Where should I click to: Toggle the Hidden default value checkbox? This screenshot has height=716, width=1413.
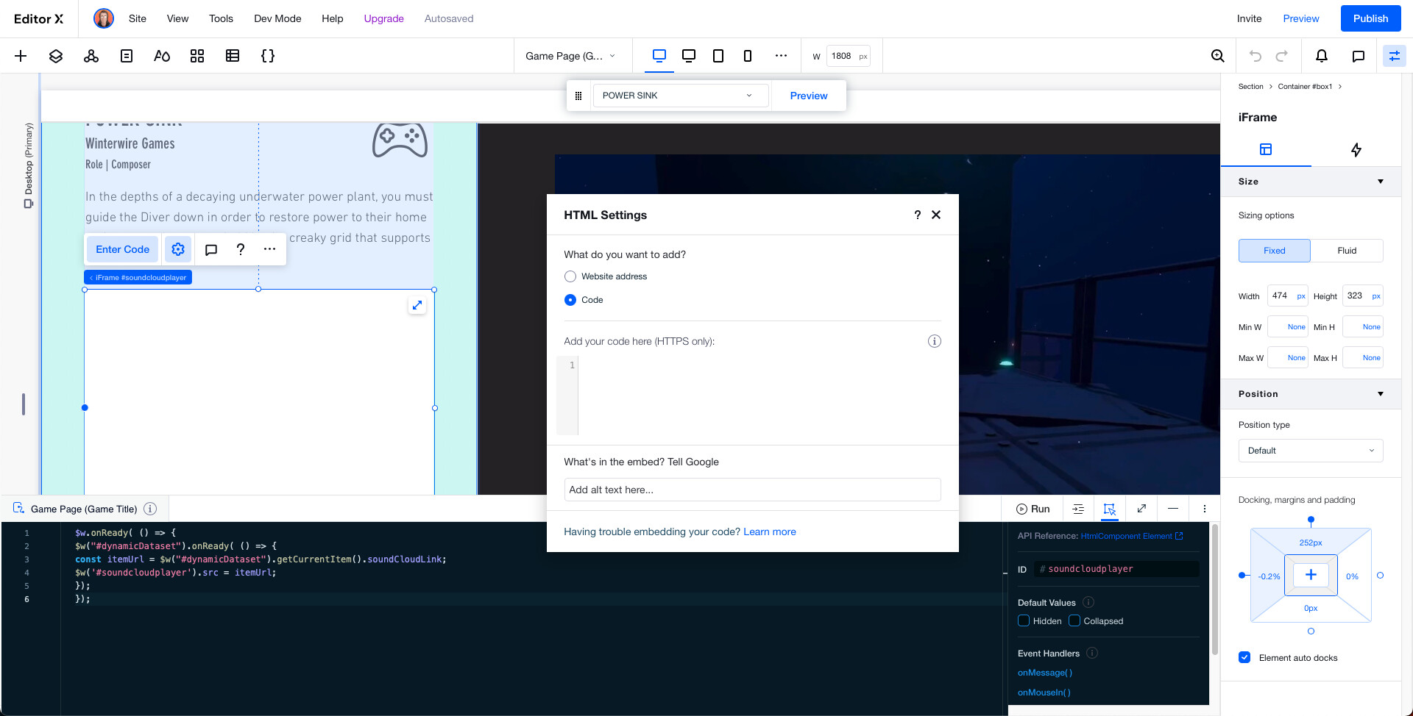[x=1024, y=620]
